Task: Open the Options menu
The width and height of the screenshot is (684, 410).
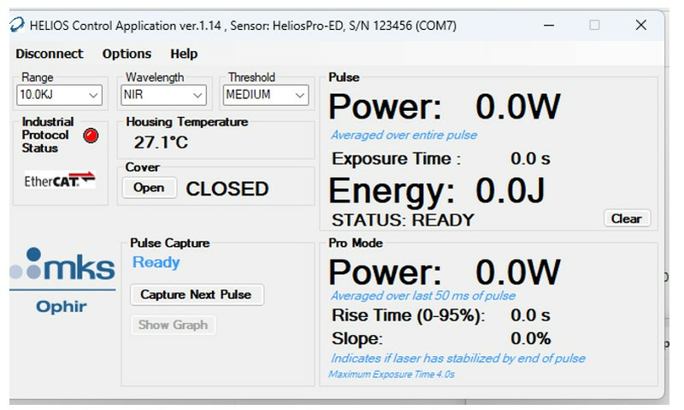Action: [x=127, y=54]
